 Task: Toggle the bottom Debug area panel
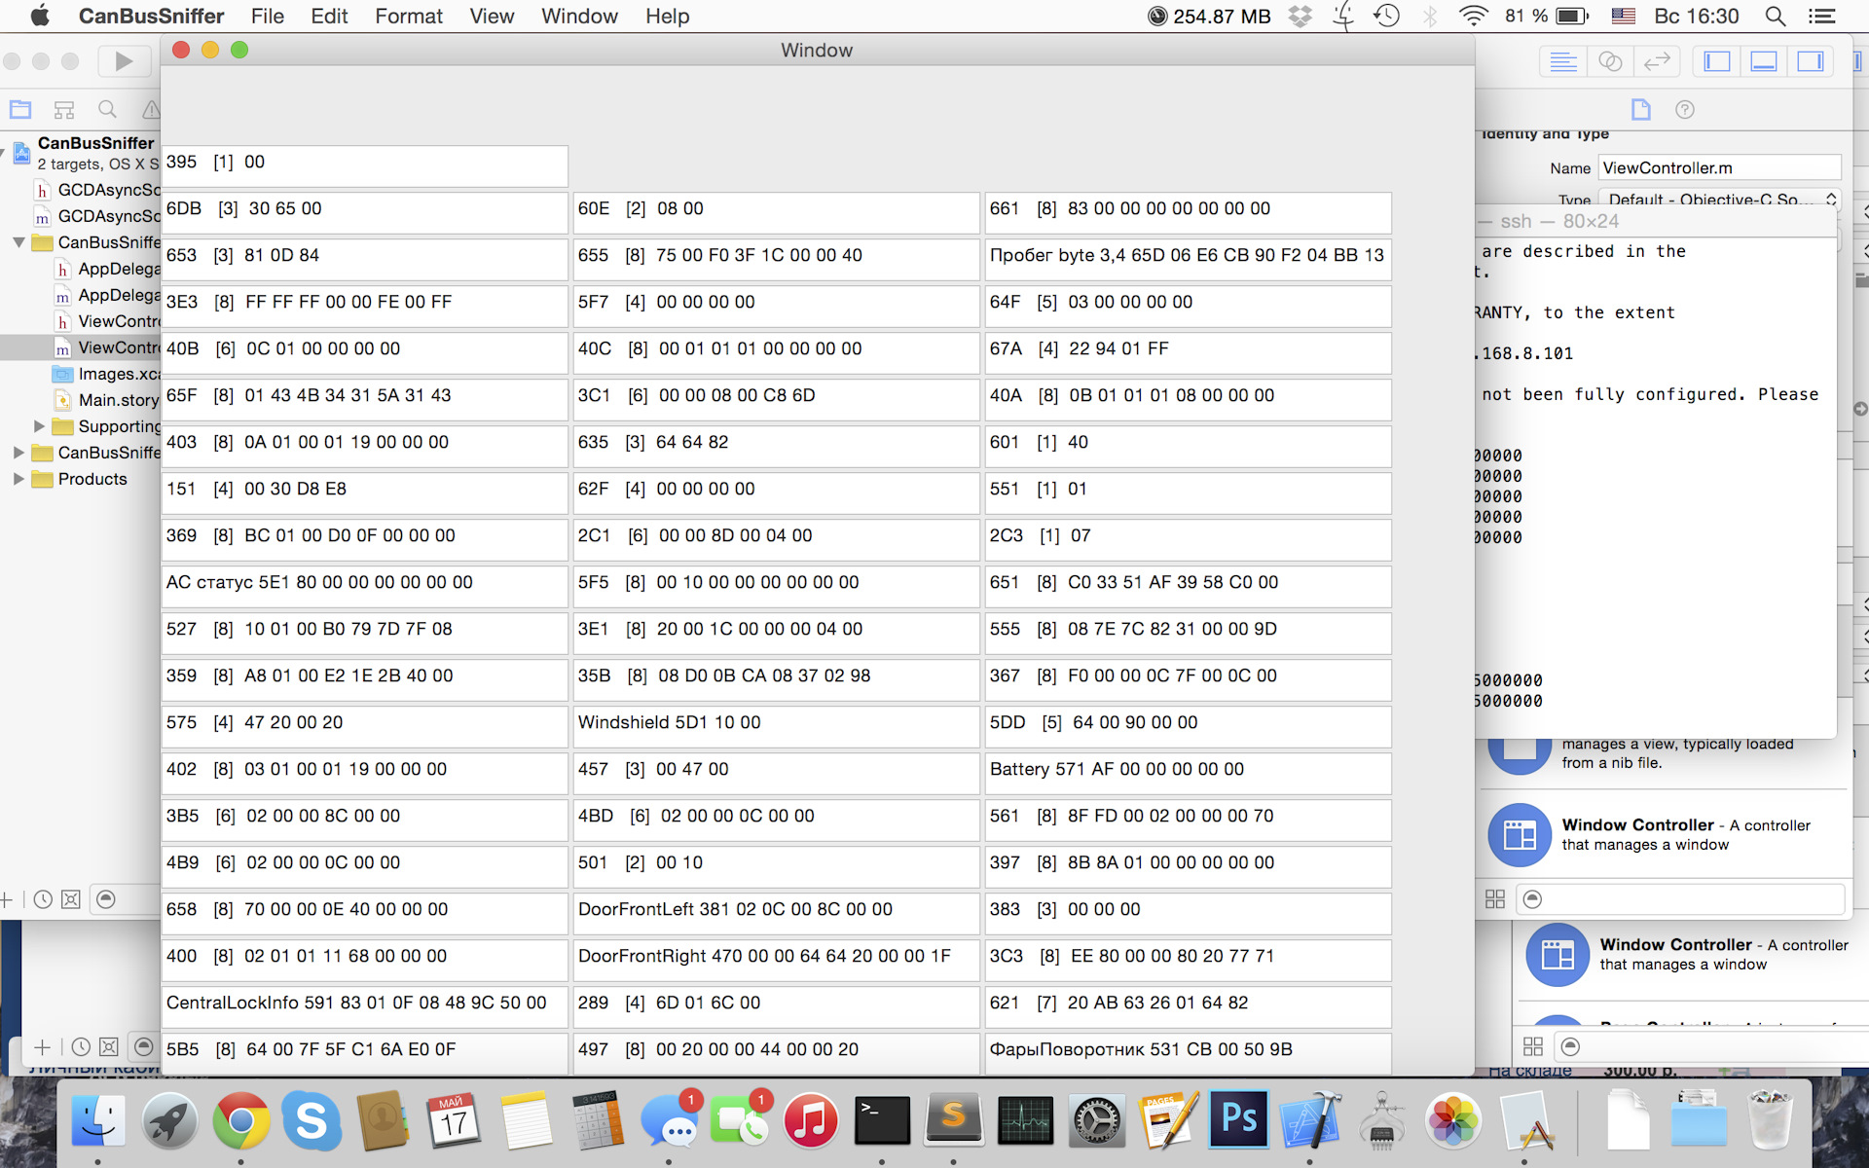pos(1764,62)
